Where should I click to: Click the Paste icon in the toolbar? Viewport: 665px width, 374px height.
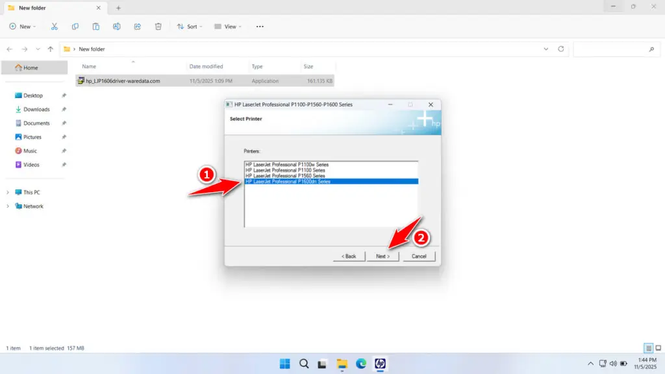[x=95, y=26]
